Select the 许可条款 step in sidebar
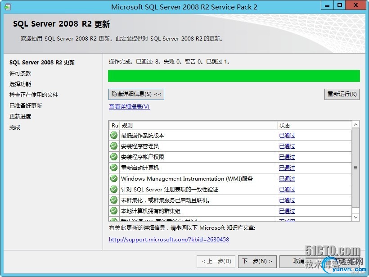The width and height of the screenshot is (369, 277). [20, 73]
